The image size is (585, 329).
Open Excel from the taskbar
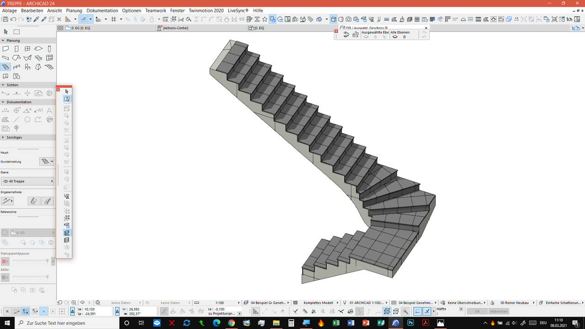[335, 323]
